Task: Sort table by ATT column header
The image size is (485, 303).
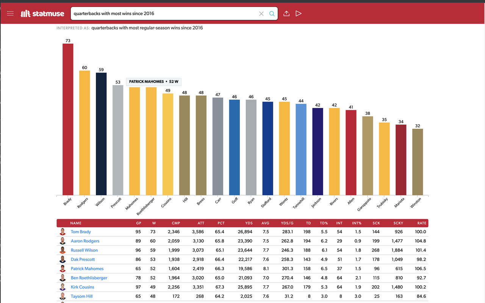Action: [200, 223]
